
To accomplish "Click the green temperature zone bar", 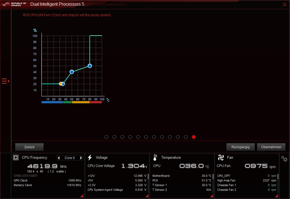I will (x=67, y=102).
